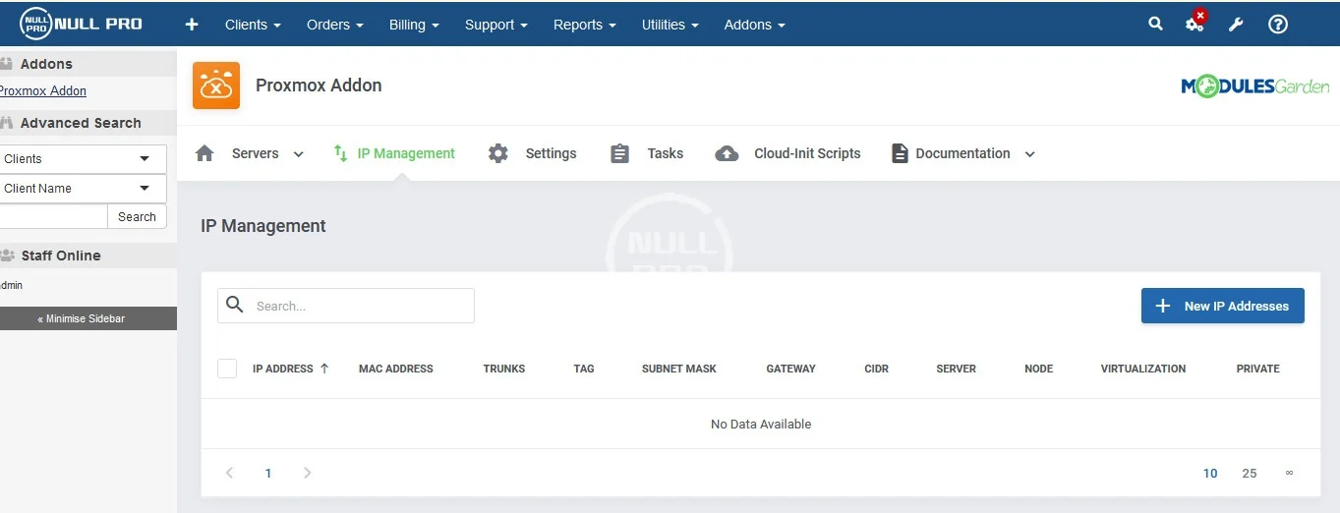Click the plus icon in top navbar
Image resolution: width=1340 pixels, height=513 pixels.
click(x=192, y=25)
